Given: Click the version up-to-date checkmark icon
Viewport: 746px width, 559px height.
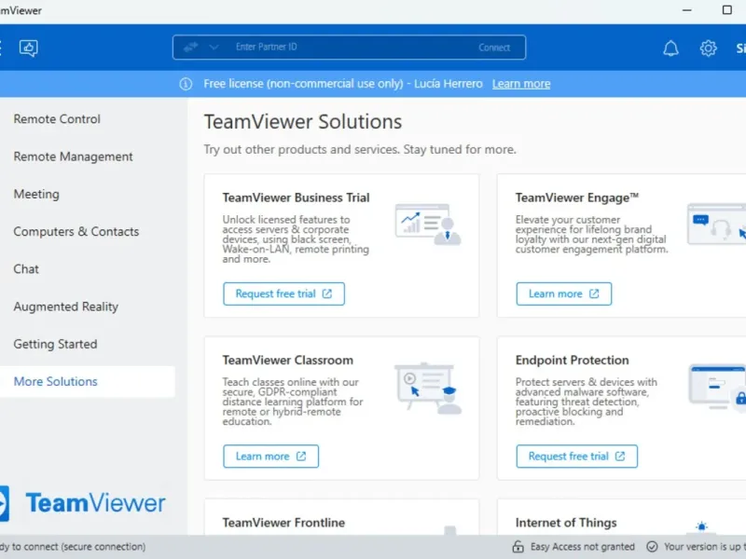Looking at the screenshot, I should click(x=652, y=547).
